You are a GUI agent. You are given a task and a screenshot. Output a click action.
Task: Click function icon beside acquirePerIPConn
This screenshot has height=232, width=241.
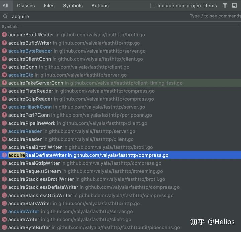pyautogui.click(x=4, y=115)
